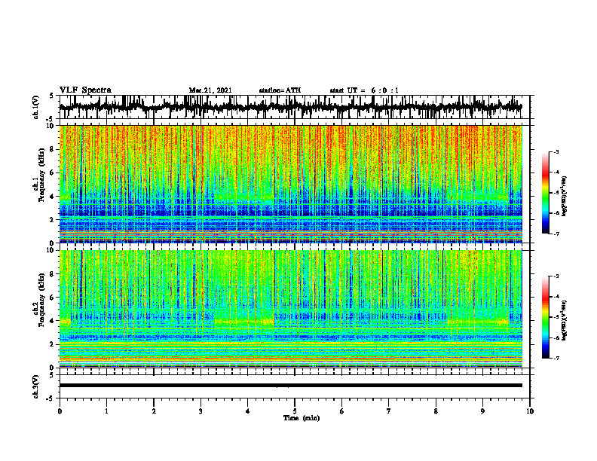The image size is (597, 461).
Task: Click the "-7" label on ch.2 color scale
Action: point(556,358)
